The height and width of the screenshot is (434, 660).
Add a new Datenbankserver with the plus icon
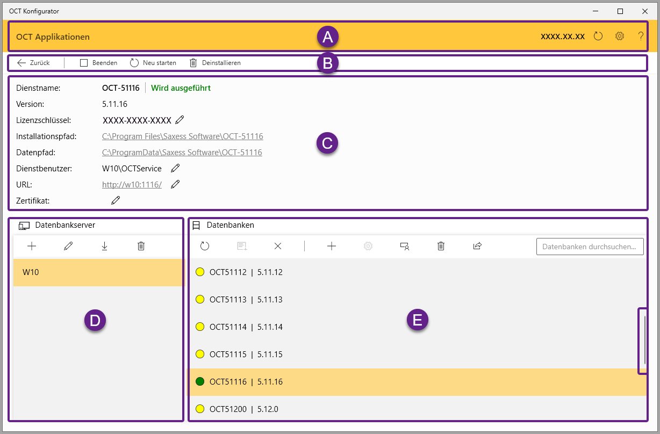pos(32,246)
